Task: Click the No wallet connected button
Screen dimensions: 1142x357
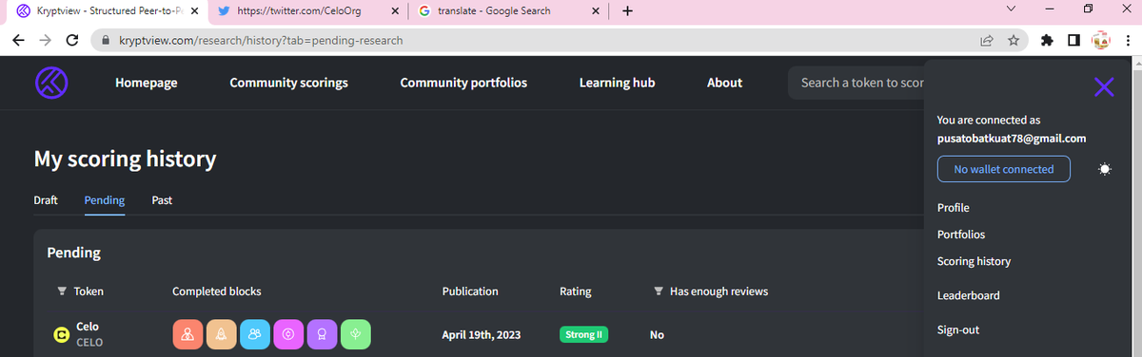Action: click(x=1004, y=169)
